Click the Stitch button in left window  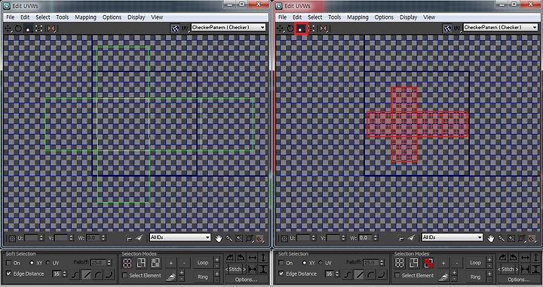point(236,269)
